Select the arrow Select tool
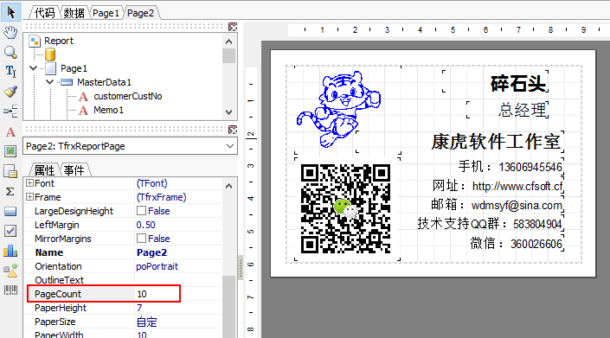This screenshot has height=338, width=610. 10,12
